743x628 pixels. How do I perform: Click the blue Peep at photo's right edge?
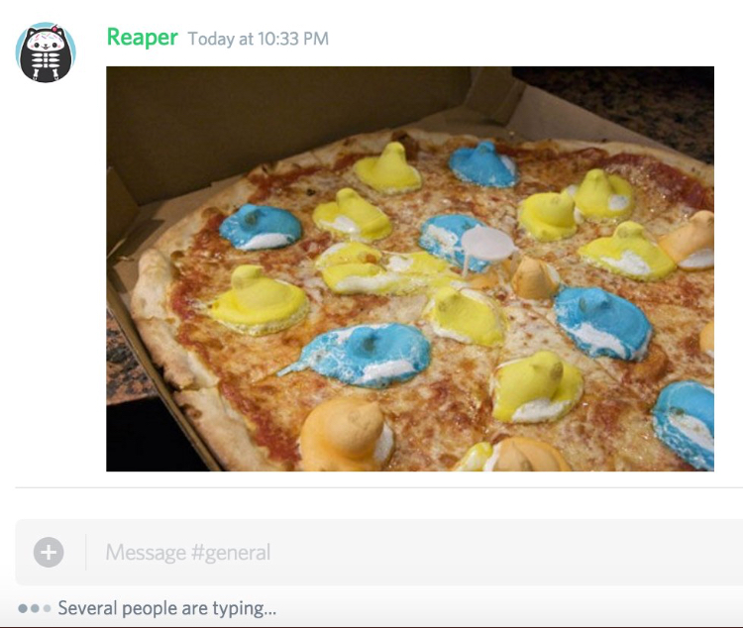point(685,423)
